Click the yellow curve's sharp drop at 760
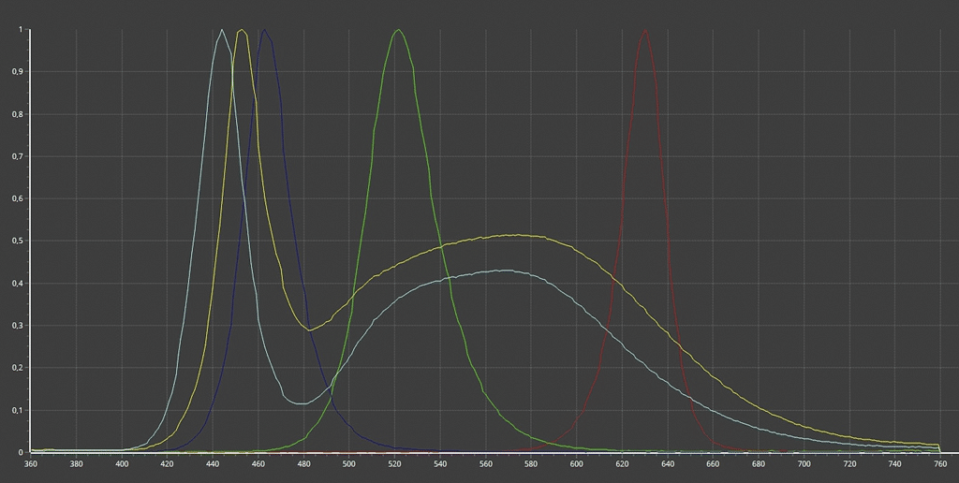 tap(938, 448)
